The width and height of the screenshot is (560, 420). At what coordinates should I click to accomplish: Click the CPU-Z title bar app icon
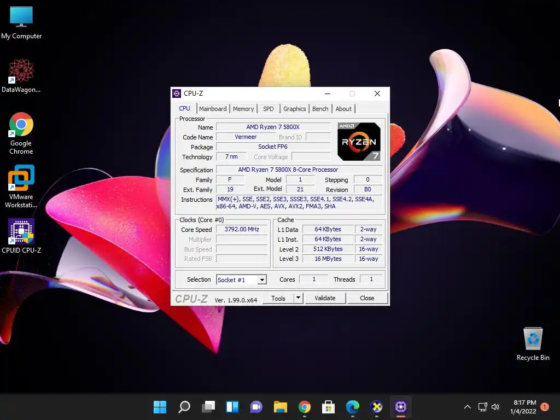pyautogui.click(x=177, y=94)
